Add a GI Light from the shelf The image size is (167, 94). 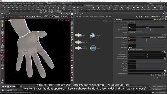pos(138,8)
